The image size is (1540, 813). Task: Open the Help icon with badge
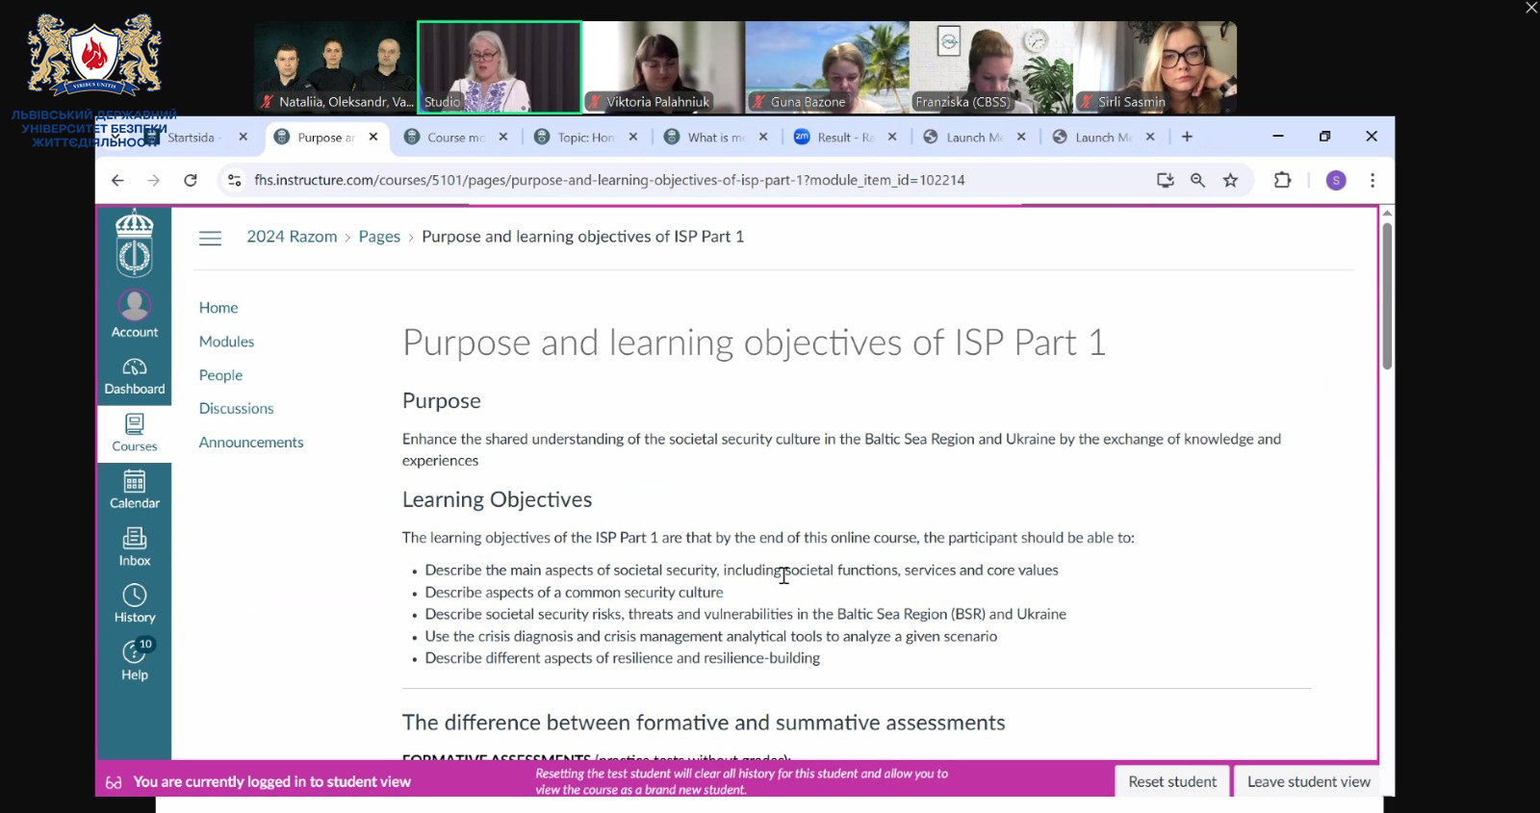pyautogui.click(x=134, y=660)
